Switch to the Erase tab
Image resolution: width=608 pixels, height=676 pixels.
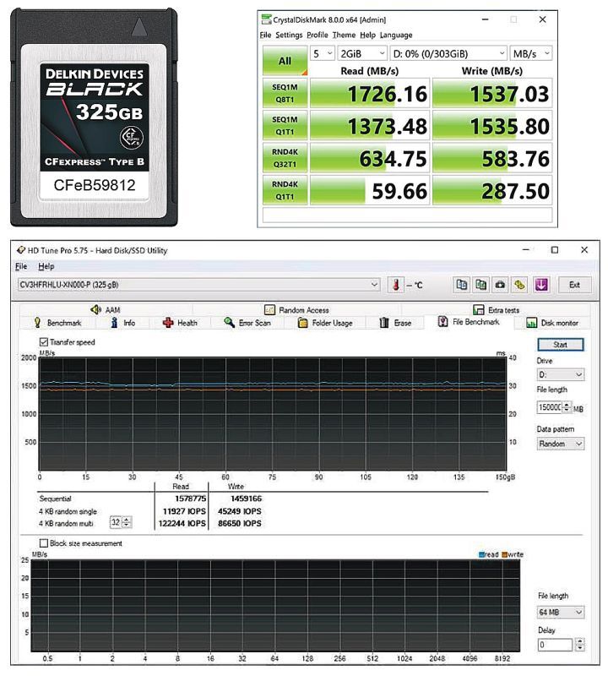tap(395, 323)
